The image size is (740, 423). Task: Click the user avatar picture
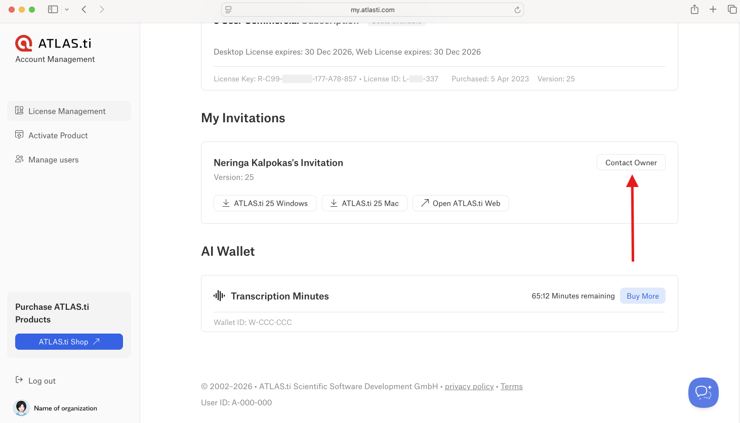(x=21, y=408)
